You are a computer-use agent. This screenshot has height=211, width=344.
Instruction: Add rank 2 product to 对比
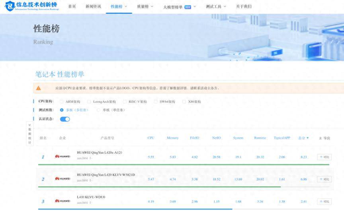tap(324, 179)
